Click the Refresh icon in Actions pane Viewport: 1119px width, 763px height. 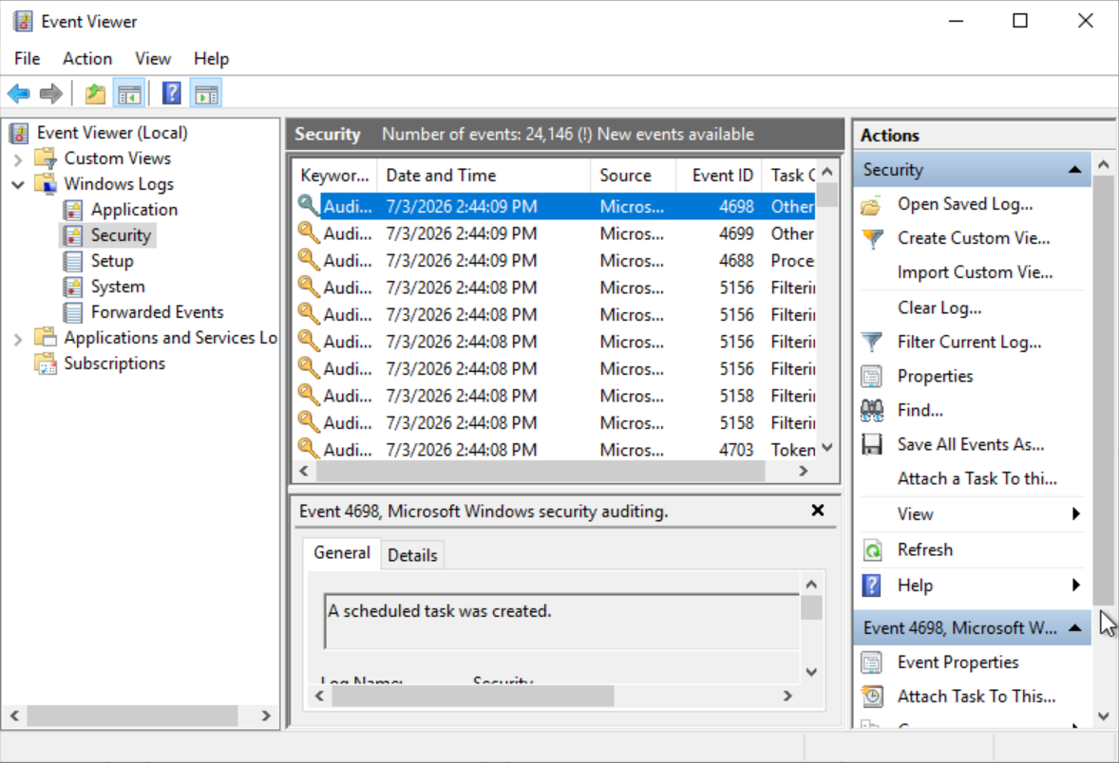pyautogui.click(x=872, y=549)
